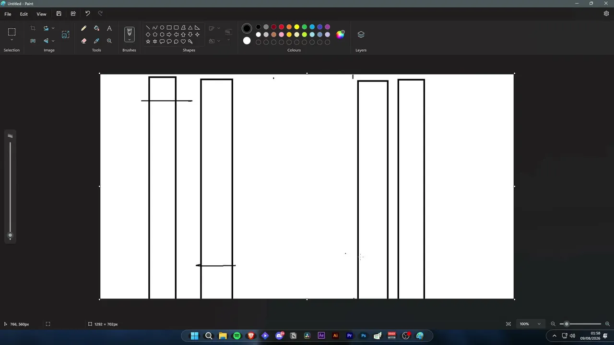Viewport: 614px width, 345px height.
Task: Select primary Colour 1 black circle
Action: click(x=247, y=28)
